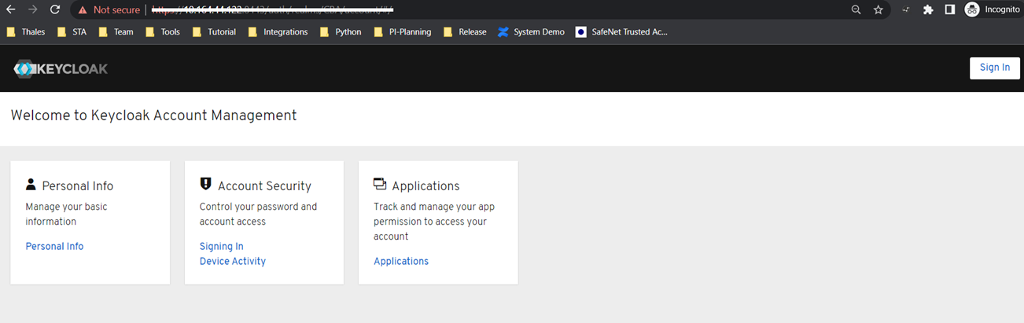Open the System Demo bookmark

click(531, 32)
